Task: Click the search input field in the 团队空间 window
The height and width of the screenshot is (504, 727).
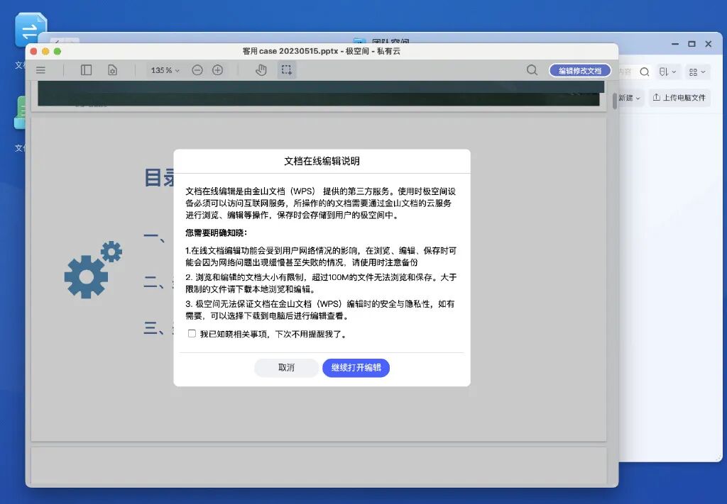Action: (628, 72)
